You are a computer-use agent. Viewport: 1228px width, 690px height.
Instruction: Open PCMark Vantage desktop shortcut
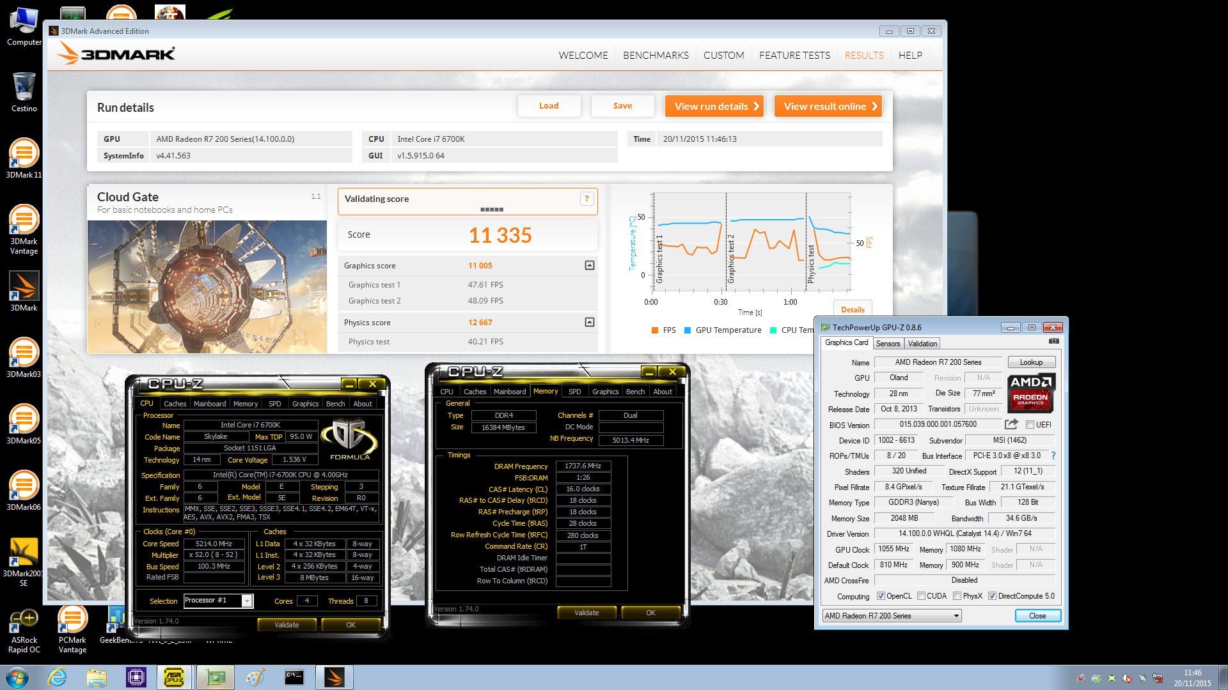[x=72, y=631]
